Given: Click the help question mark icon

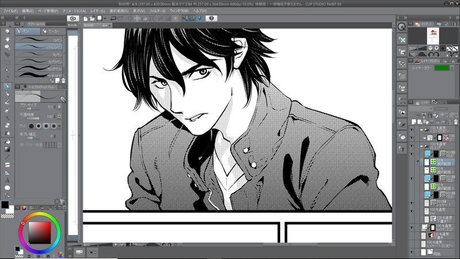Looking at the screenshot, I should click(211, 18).
